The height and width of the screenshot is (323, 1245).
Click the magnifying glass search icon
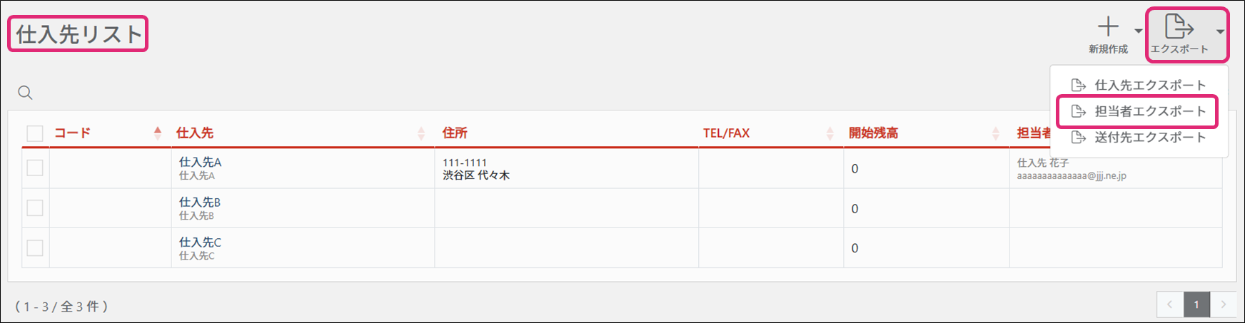pos(25,93)
